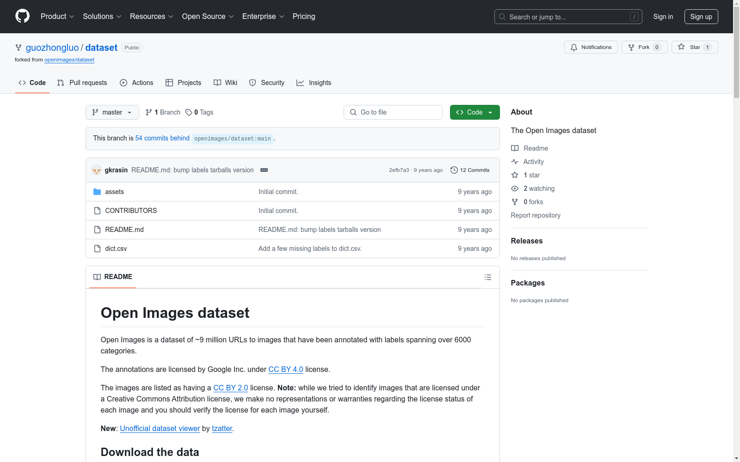Image resolution: width=740 pixels, height=462 pixels.
Task: Open the Projects tab
Action: coord(184,83)
